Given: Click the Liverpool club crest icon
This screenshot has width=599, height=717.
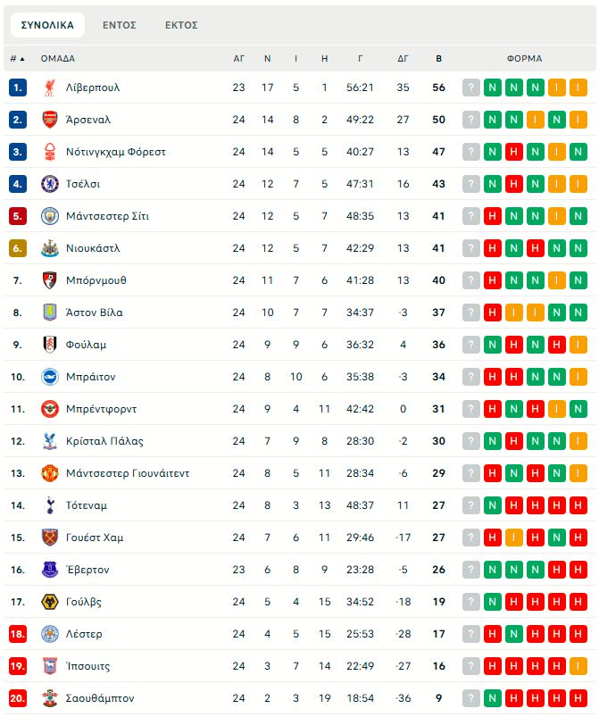Looking at the screenshot, I should [x=50, y=88].
